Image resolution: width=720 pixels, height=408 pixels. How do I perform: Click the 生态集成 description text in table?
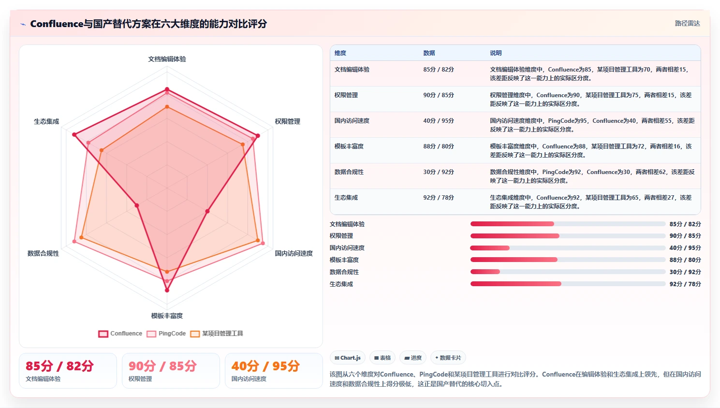point(591,202)
